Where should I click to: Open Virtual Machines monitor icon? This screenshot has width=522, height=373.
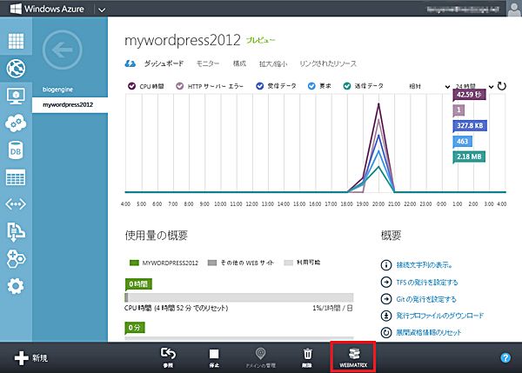click(16, 97)
